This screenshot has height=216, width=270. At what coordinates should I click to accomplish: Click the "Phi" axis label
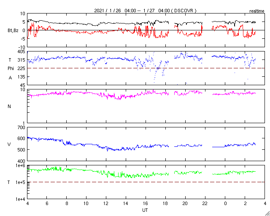11,68
